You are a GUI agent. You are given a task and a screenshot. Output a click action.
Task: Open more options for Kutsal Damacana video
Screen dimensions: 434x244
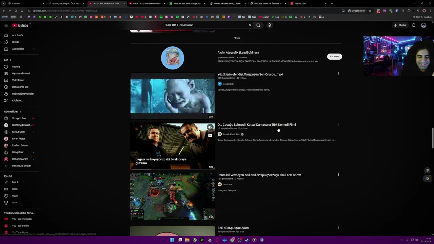[x=338, y=124]
